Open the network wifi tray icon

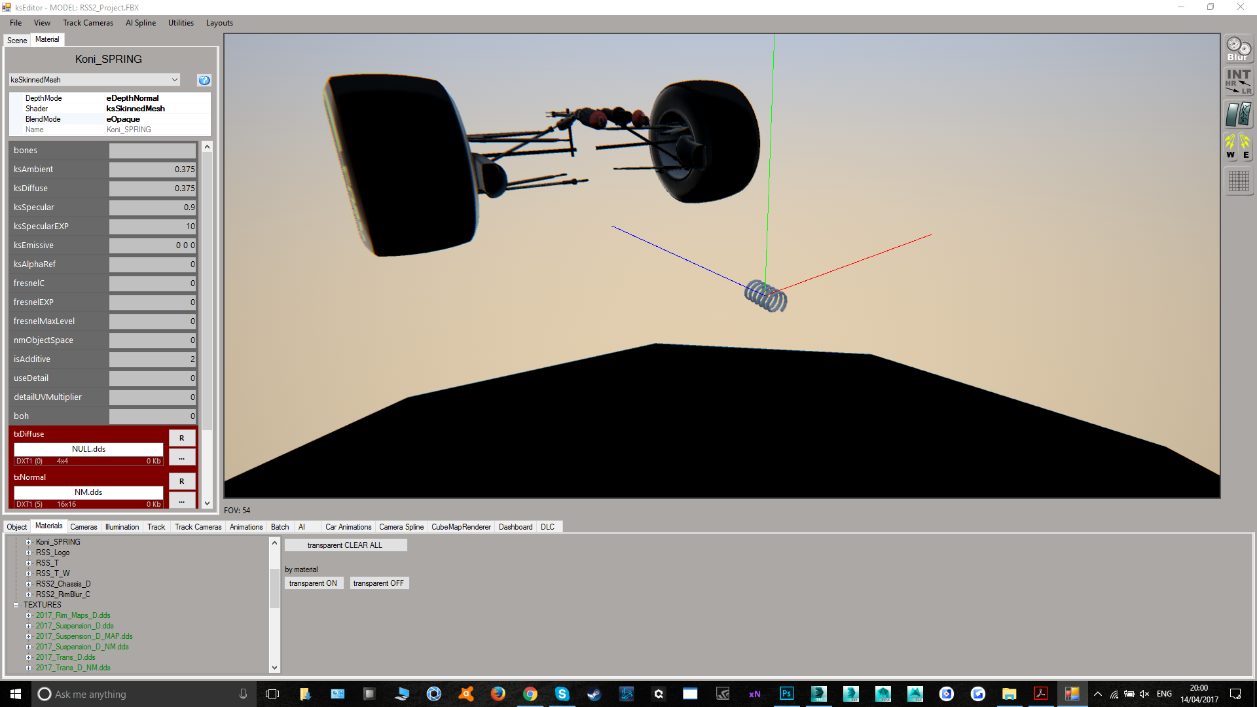pyautogui.click(x=1114, y=694)
